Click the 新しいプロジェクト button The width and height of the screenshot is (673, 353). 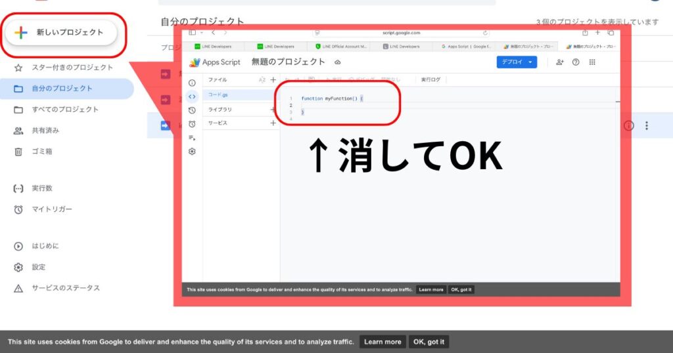point(60,33)
